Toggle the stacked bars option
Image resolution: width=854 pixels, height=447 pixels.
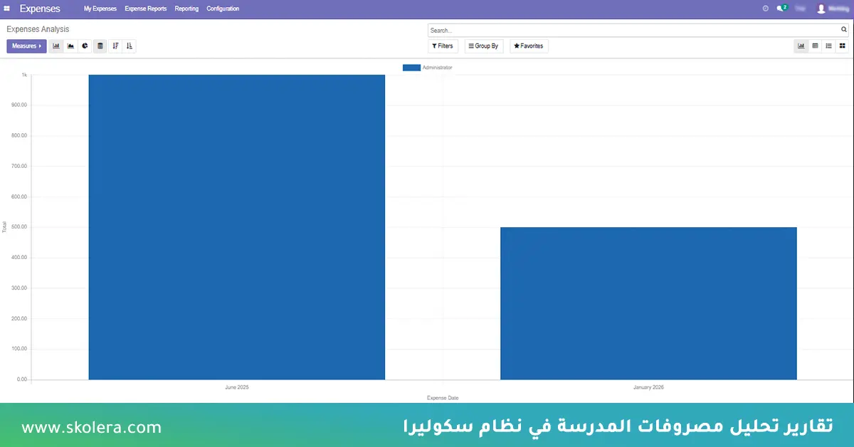[100, 46]
